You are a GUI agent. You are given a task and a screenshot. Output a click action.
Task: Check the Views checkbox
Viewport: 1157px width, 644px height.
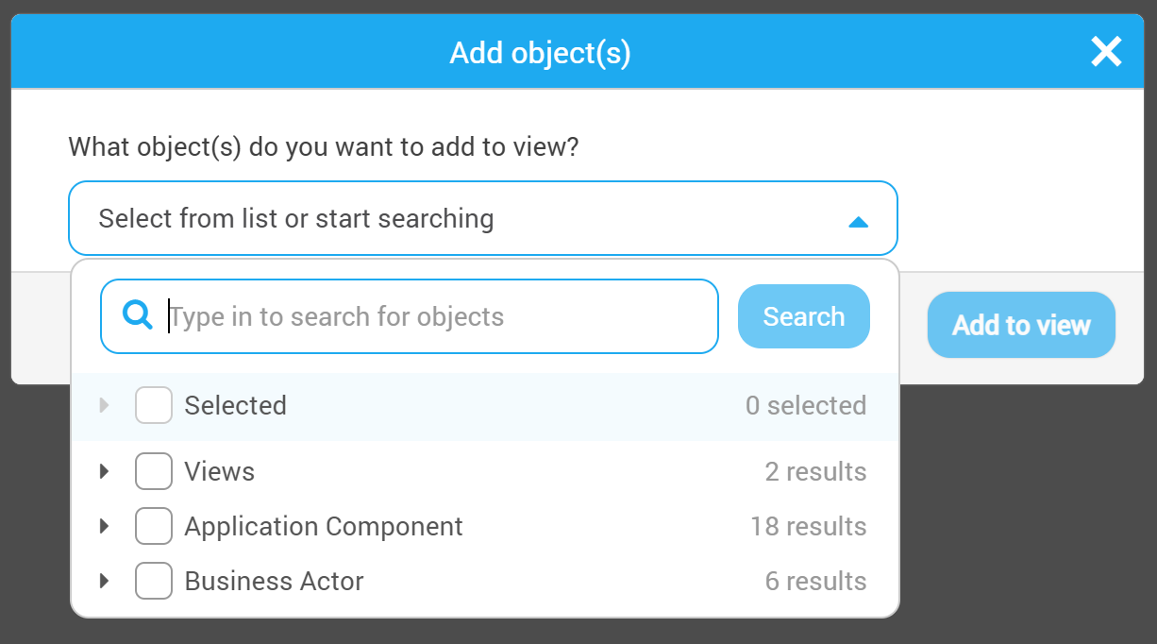(x=154, y=471)
